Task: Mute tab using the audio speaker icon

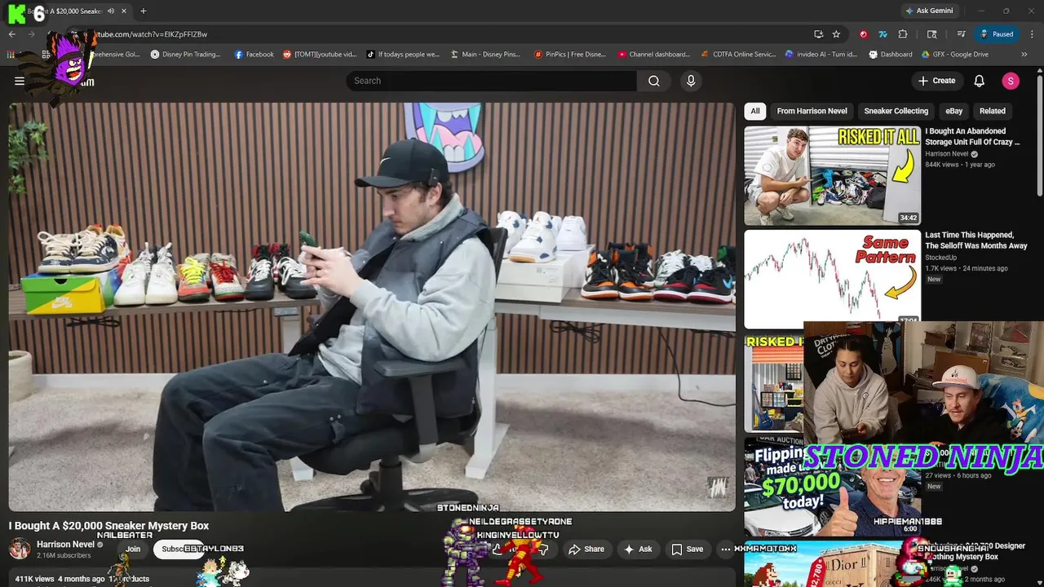Action: coord(111,11)
